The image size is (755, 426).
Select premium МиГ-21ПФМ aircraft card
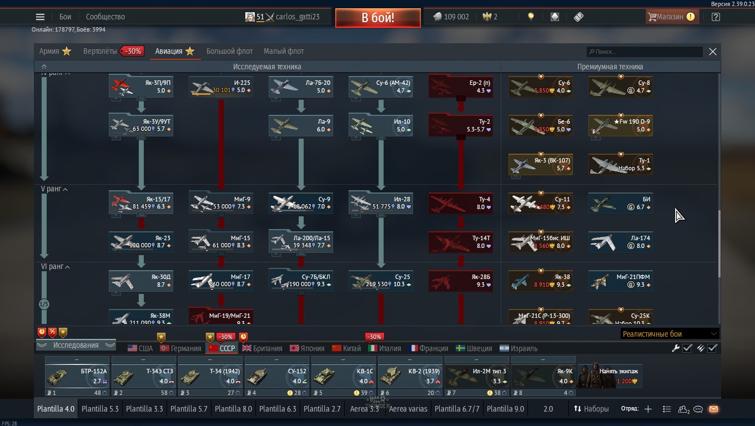click(x=621, y=280)
